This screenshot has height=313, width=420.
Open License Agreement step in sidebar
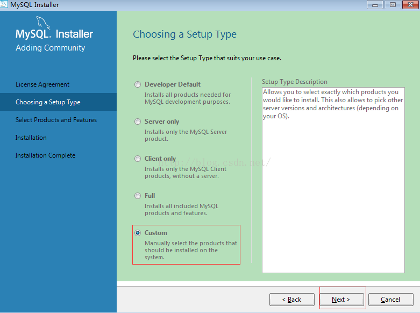tap(42, 84)
